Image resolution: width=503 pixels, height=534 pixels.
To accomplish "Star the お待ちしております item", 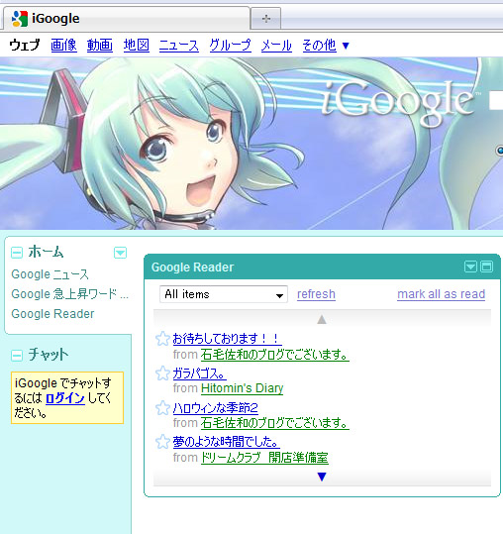I will pyautogui.click(x=162, y=339).
